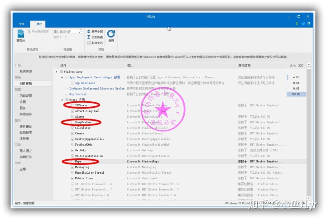Open 功能设置 in sidebar

[x=26, y=96]
